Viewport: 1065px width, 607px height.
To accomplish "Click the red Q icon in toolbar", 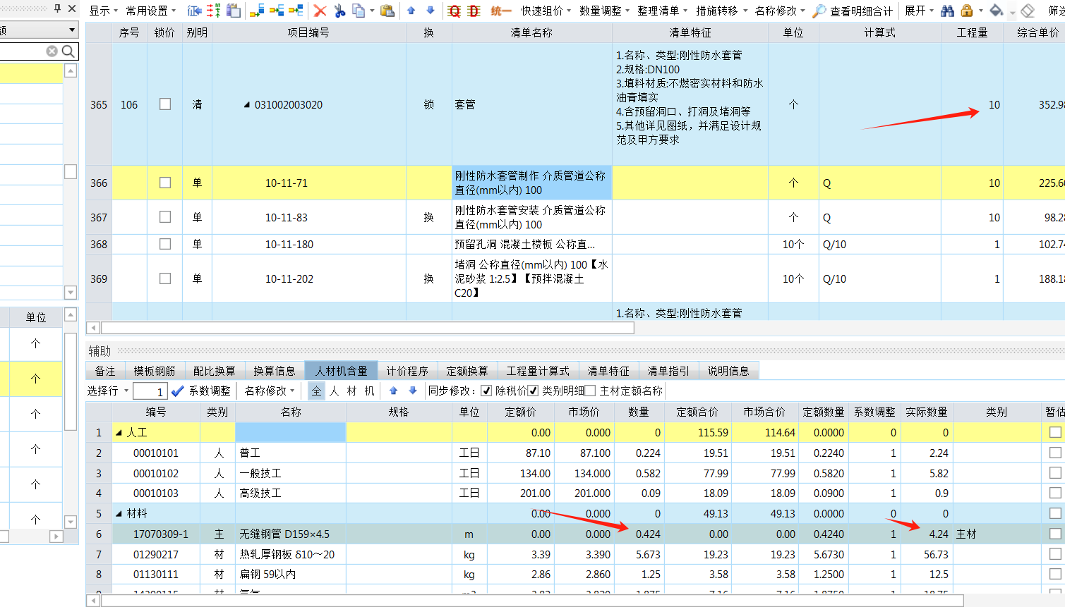I will coord(454,11).
